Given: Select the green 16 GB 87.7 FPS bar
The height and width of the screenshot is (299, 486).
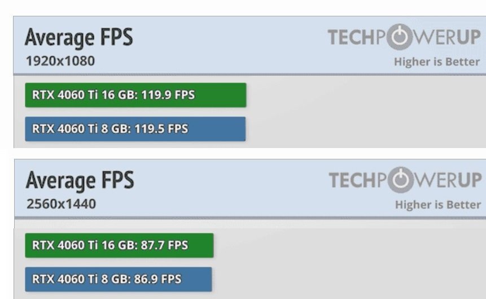Looking at the screenshot, I should (119, 245).
